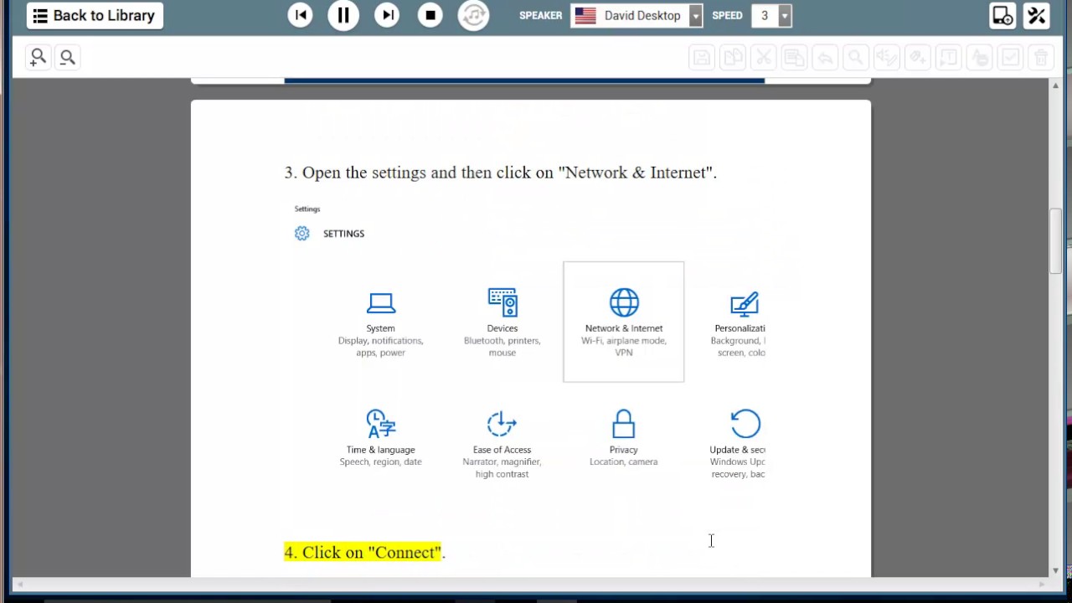Pause the reading playback
This screenshot has width=1072, height=603.
click(x=343, y=15)
